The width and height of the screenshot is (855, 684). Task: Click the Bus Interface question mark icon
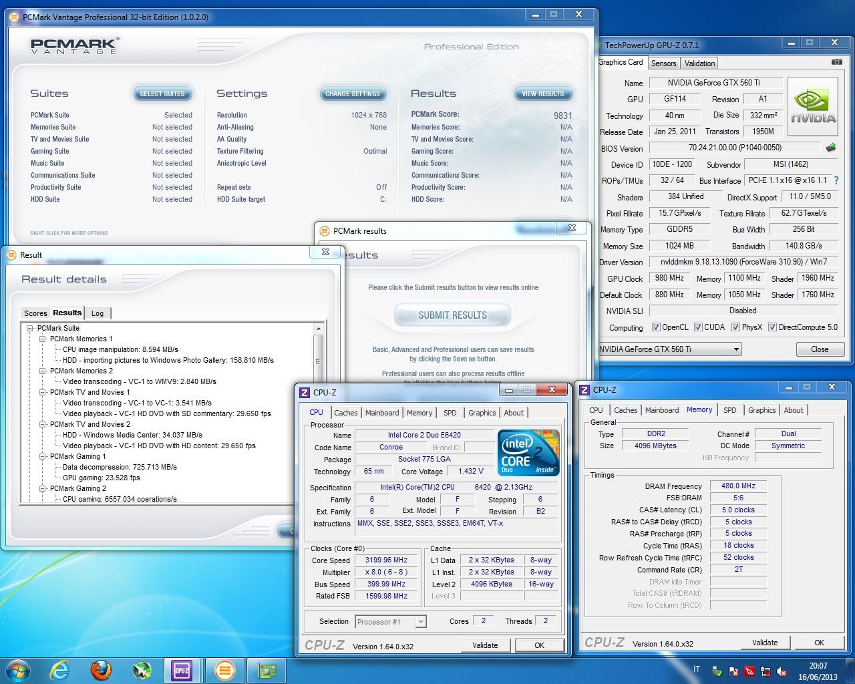pyautogui.click(x=836, y=180)
